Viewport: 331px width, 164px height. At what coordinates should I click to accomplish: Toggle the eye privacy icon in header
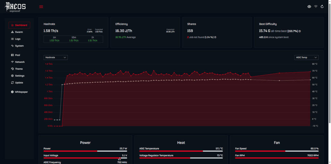[309, 7]
